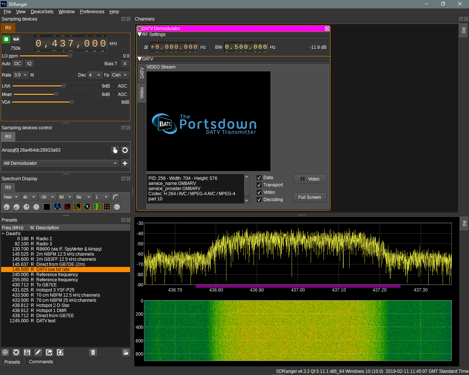Open the Help menu
This screenshot has height=375, width=469.
(114, 12)
